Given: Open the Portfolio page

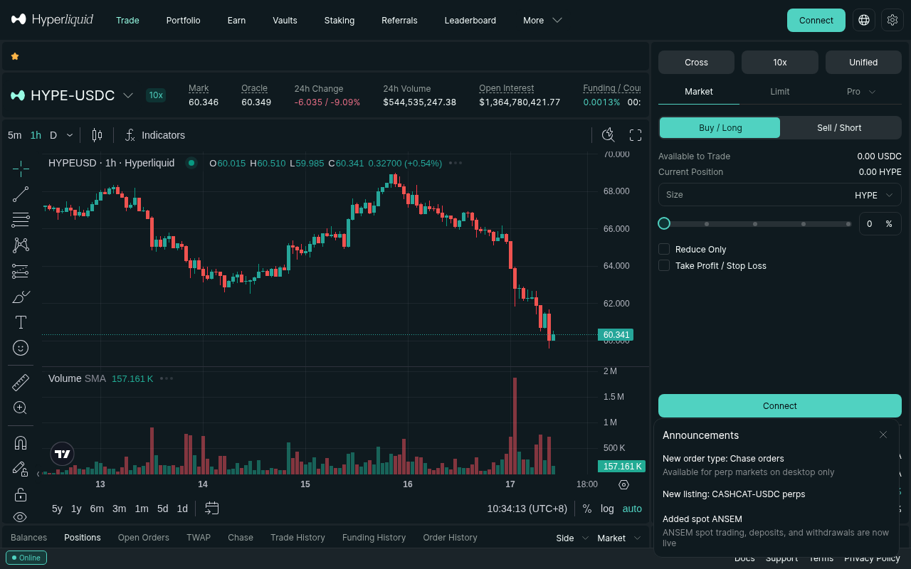Looking at the screenshot, I should pyautogui.click(x=183, y=21).
